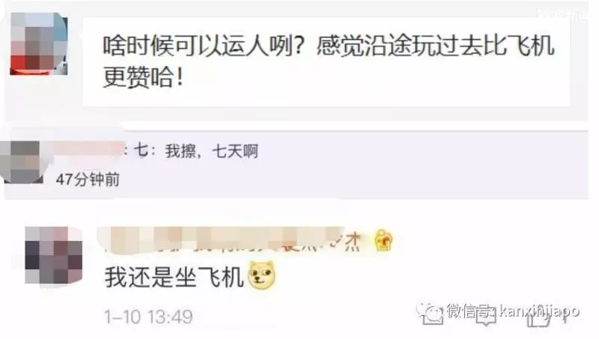Click the white bubble around the top comment
This screenshot has height=339, width=599.
click(326, 62)
